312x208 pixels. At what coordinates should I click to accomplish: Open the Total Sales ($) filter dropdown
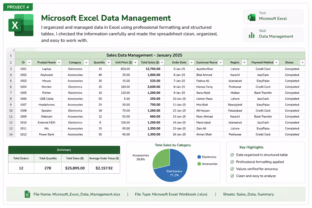click(162, 62)
